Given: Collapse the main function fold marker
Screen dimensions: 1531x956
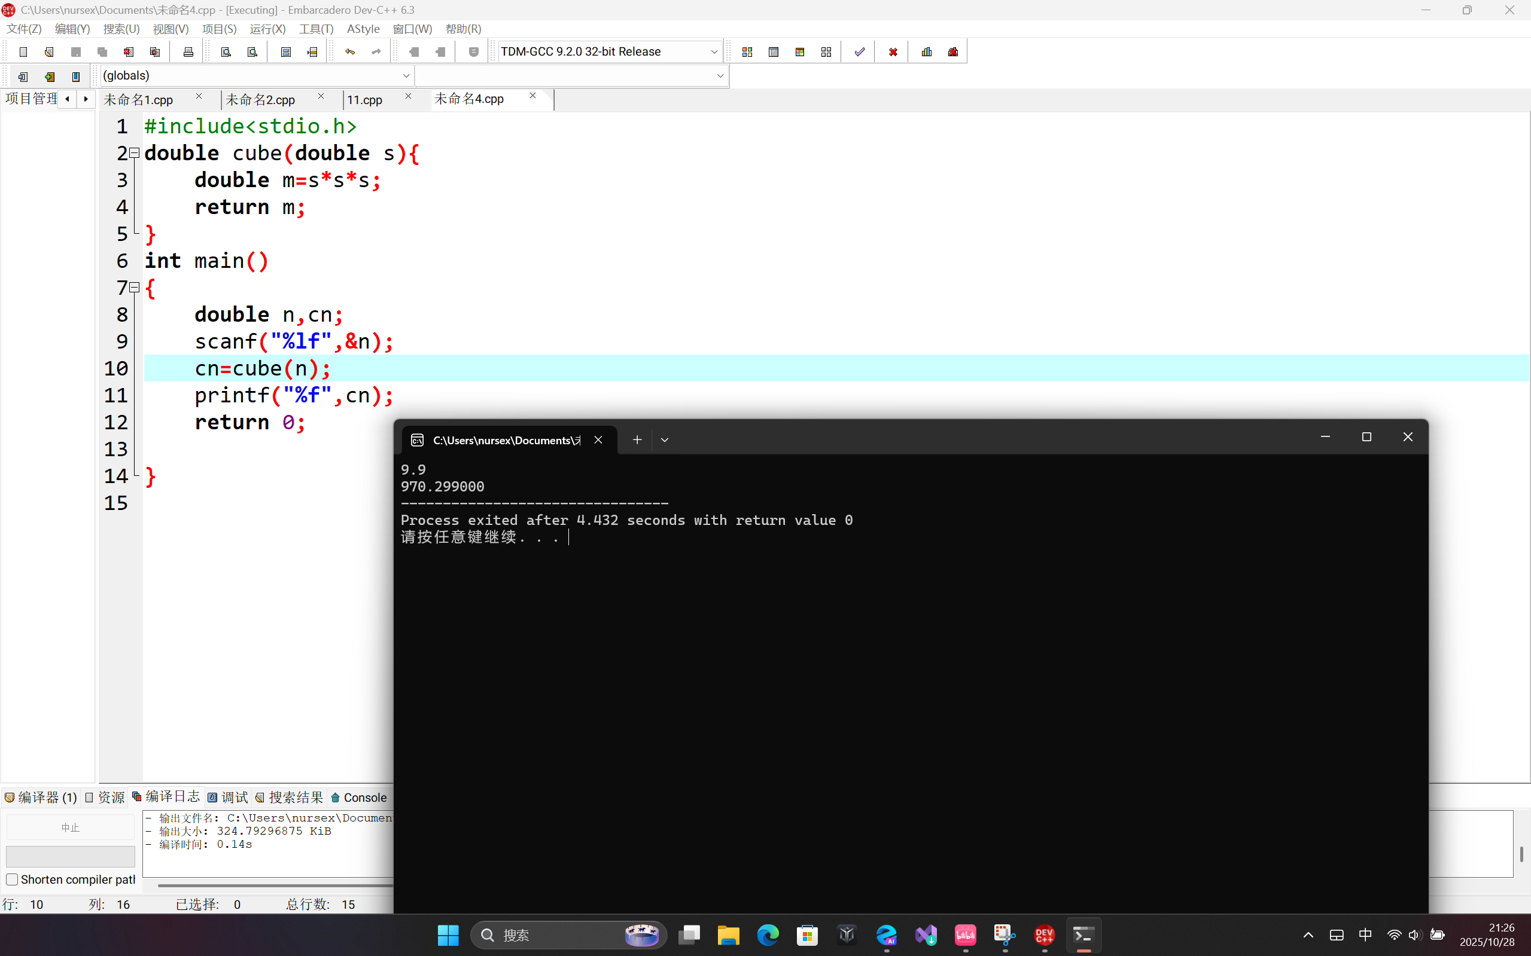Looking at the screenshot, I should click(x=134, y=288).
